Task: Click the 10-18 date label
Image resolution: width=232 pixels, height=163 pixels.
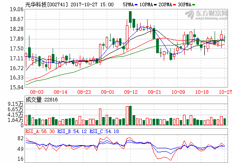Action: tap(202, 92)
